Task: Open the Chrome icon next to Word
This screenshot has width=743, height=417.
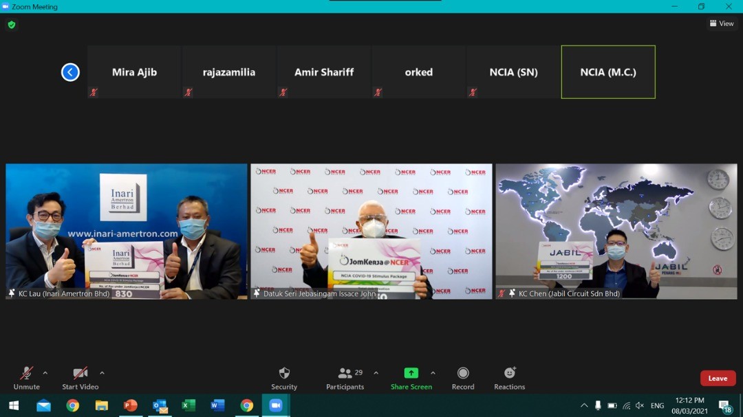Action: click(x=246, y=405)
